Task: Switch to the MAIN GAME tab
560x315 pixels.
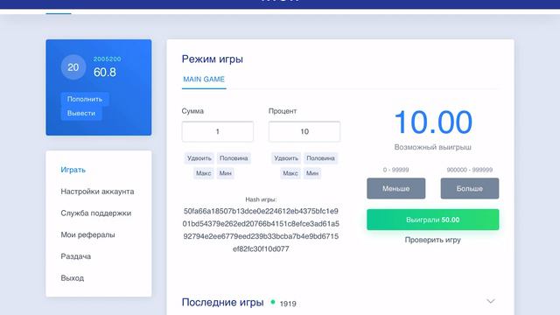Action: [204, 80]
